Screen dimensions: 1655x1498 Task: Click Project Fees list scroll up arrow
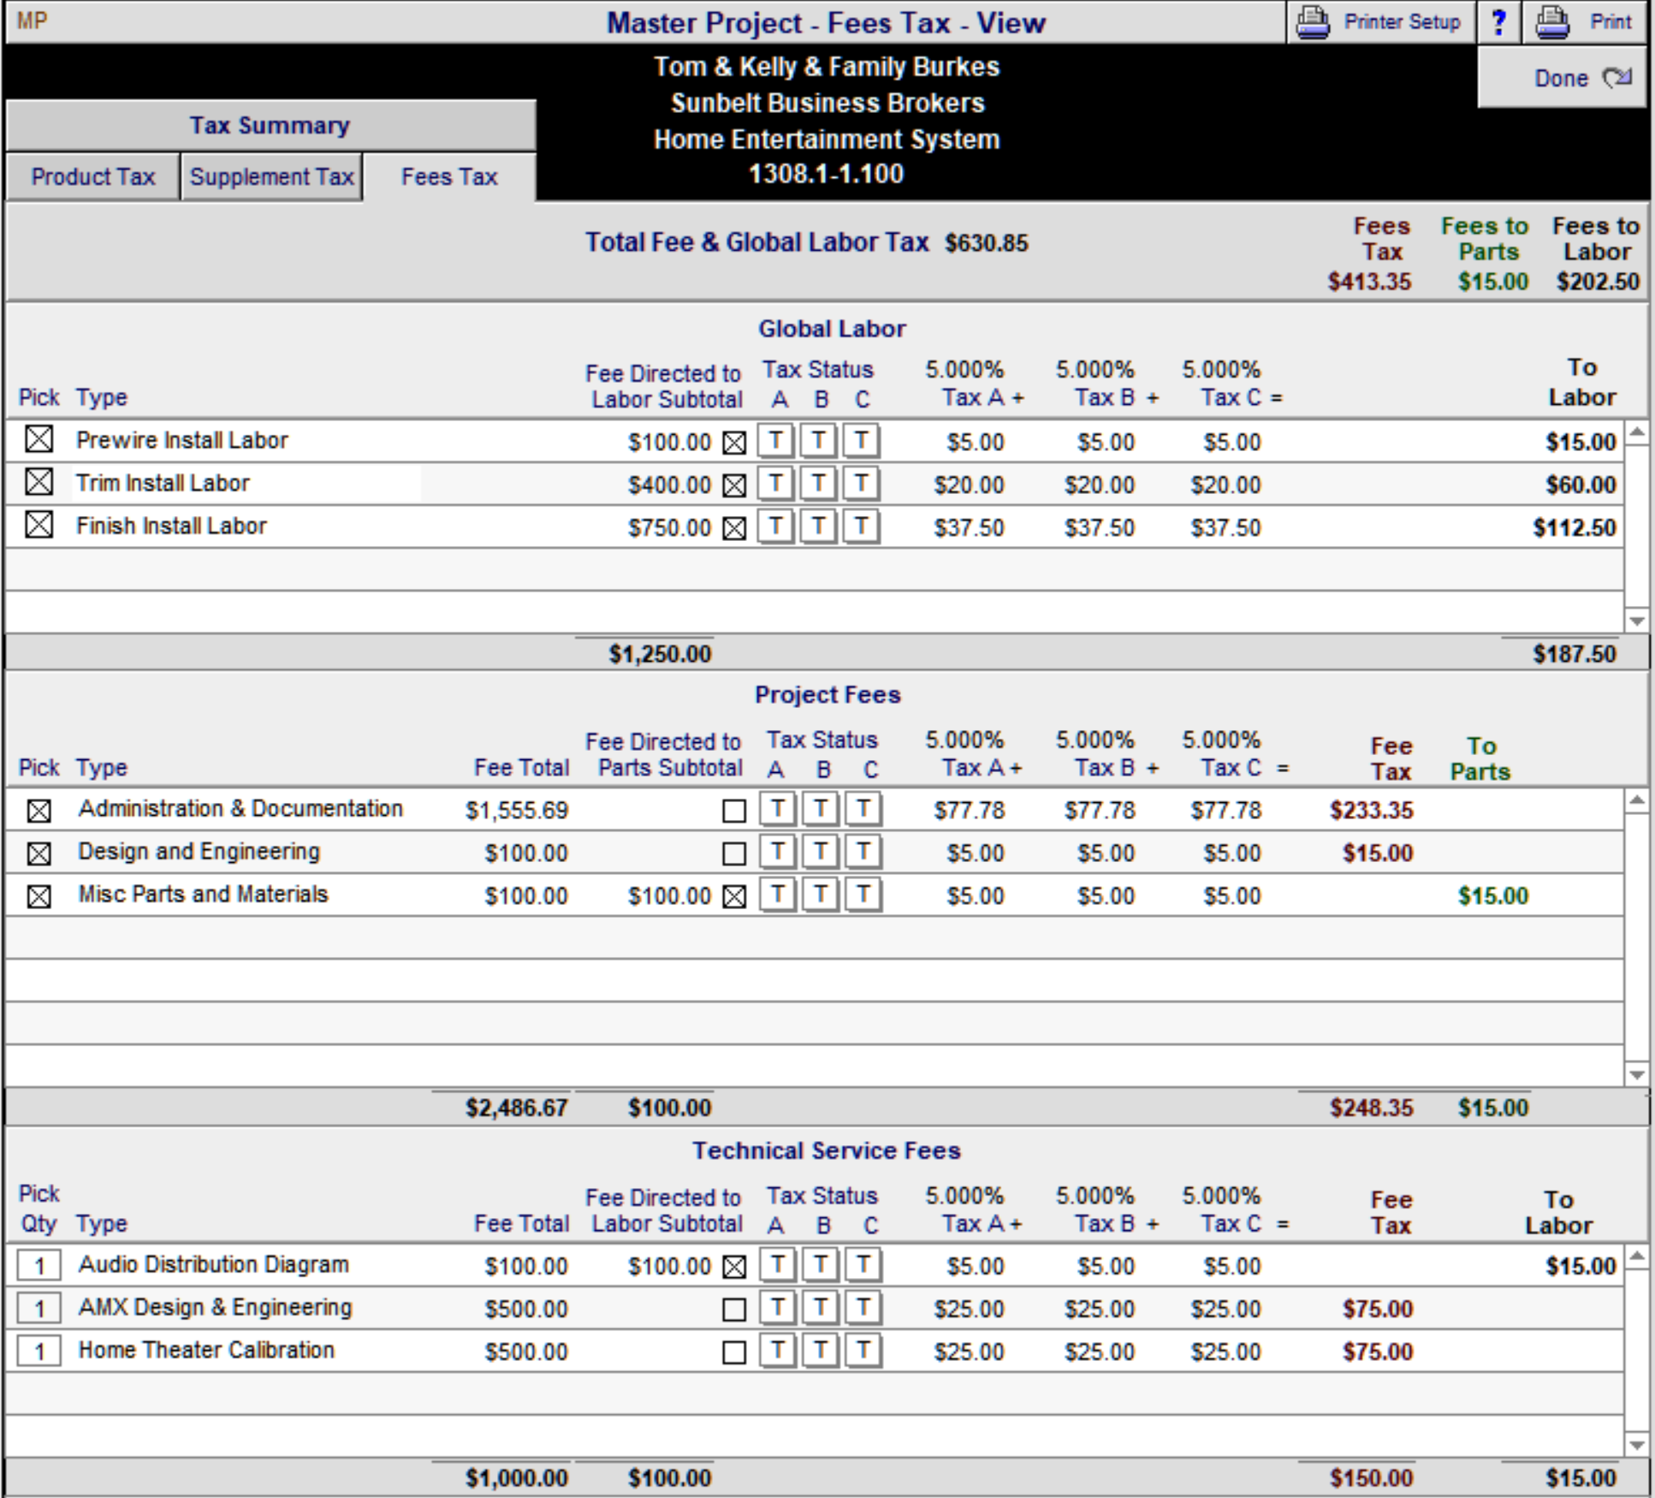tap(1637, 801)
